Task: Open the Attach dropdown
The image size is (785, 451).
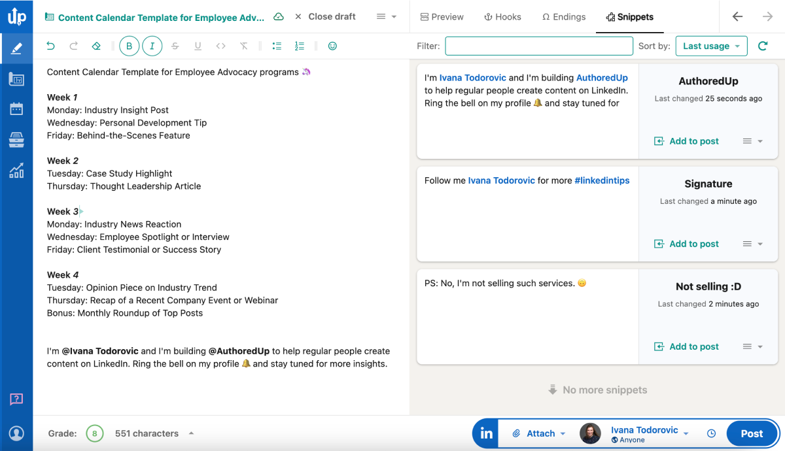Action: pos(538,433)
